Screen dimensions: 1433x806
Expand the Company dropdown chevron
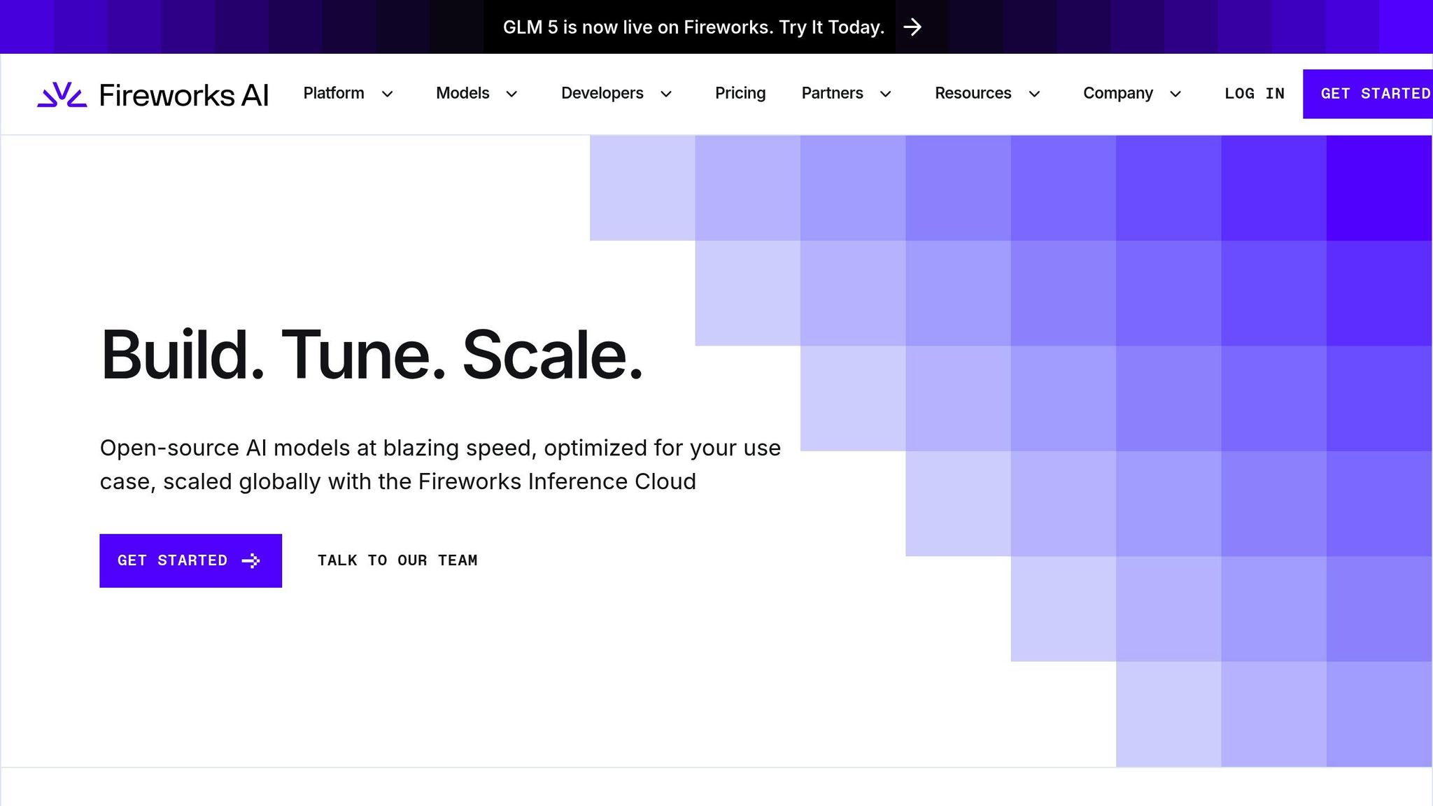click(1176, 94)
